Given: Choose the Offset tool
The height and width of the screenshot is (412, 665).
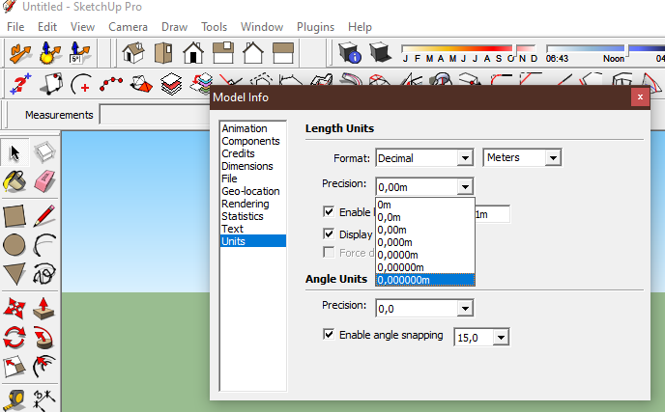Looking at the screenshot, I should 44,367.
